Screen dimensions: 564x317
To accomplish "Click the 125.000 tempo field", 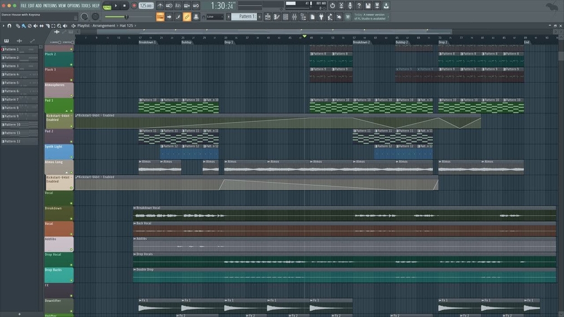I will pos(146,6).
